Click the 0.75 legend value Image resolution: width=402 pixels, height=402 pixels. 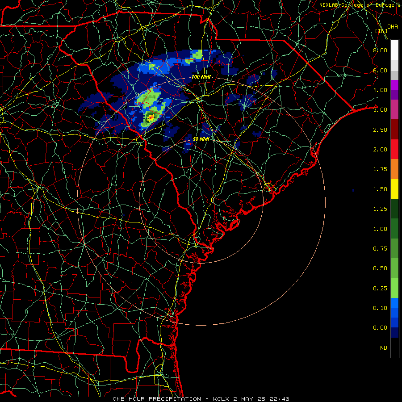click(380, 249)
